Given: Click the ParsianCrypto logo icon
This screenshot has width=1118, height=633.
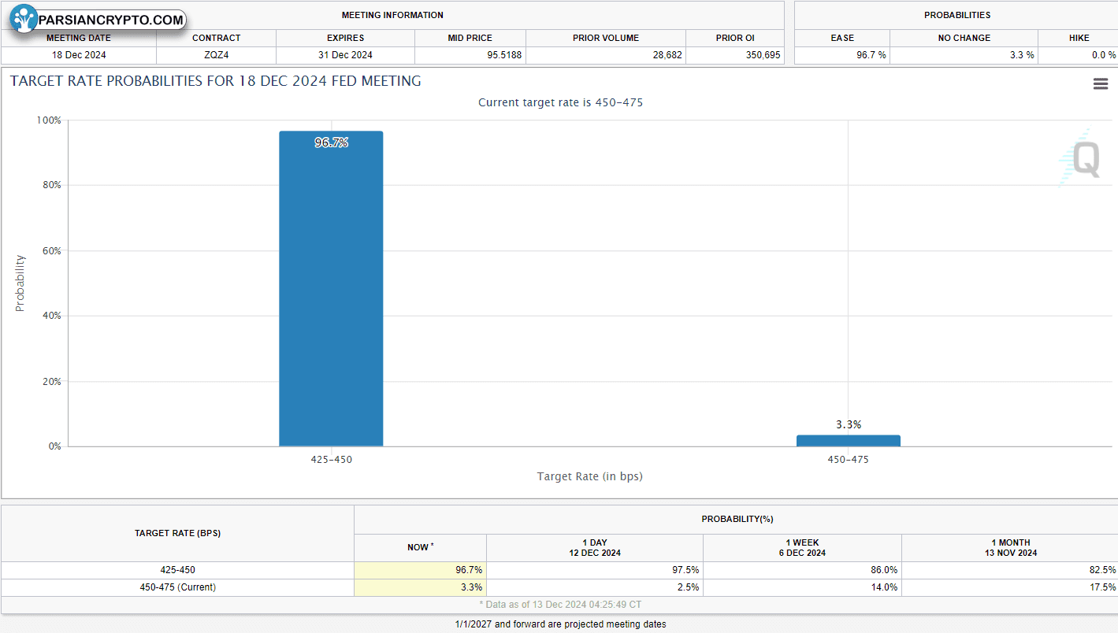Looking at the screenshot, I should 24,18.
